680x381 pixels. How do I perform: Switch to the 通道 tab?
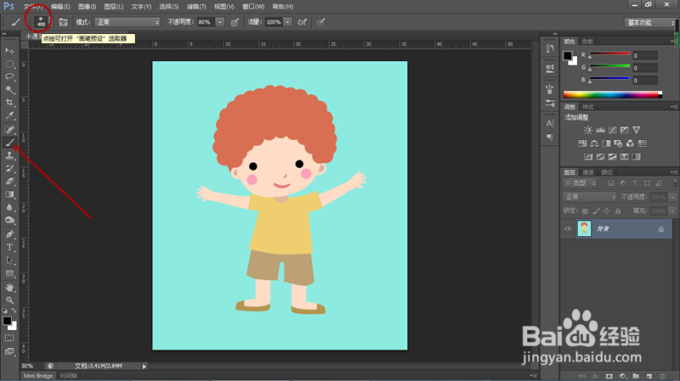(x=588, y=172)
